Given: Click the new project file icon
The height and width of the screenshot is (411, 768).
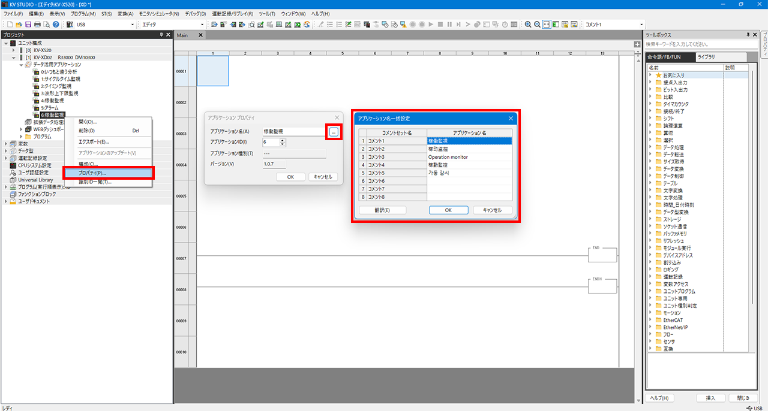Looking at the screenshot, I should tap(10, 25).
